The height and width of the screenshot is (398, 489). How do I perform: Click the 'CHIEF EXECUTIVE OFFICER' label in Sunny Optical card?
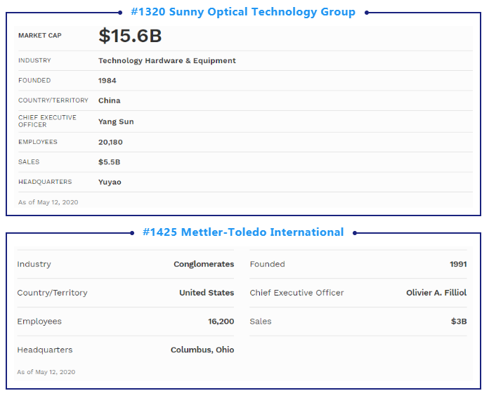pos(47,121)
